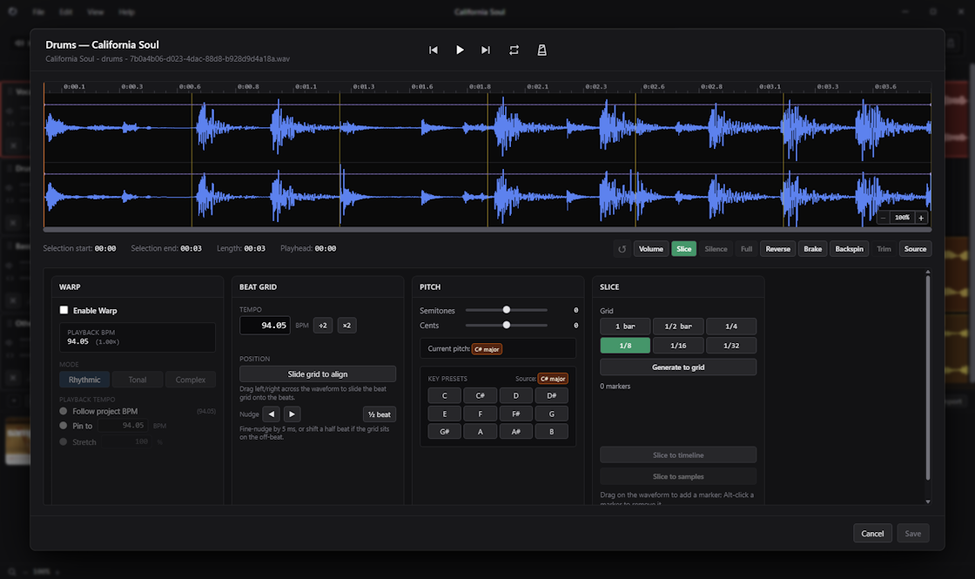Screen dimensions: 975x579
Task: Click the waveform horizontal scrollbar
Action: [487, 230]
